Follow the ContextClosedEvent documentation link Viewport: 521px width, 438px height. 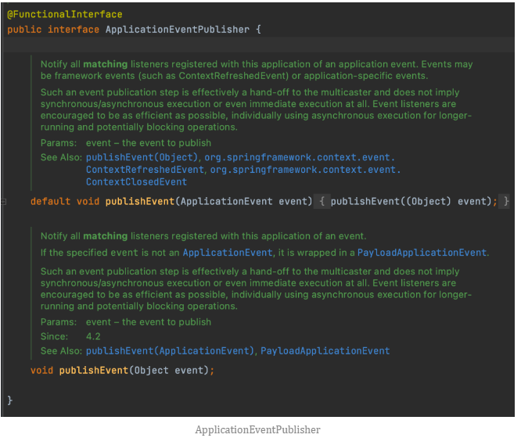click(136, 182)
